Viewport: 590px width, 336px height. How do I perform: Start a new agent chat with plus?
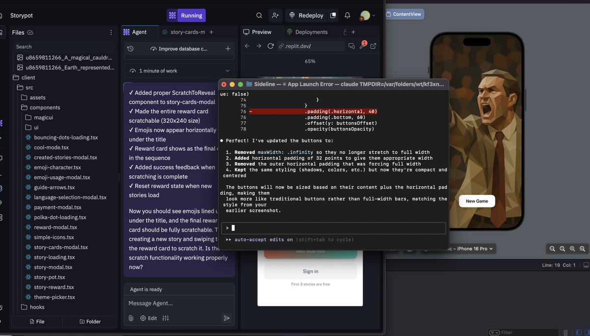tap(228, 49)
